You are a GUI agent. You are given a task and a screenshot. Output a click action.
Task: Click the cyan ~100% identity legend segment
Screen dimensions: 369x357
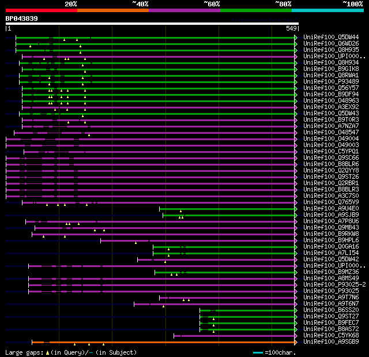point(327,10)
